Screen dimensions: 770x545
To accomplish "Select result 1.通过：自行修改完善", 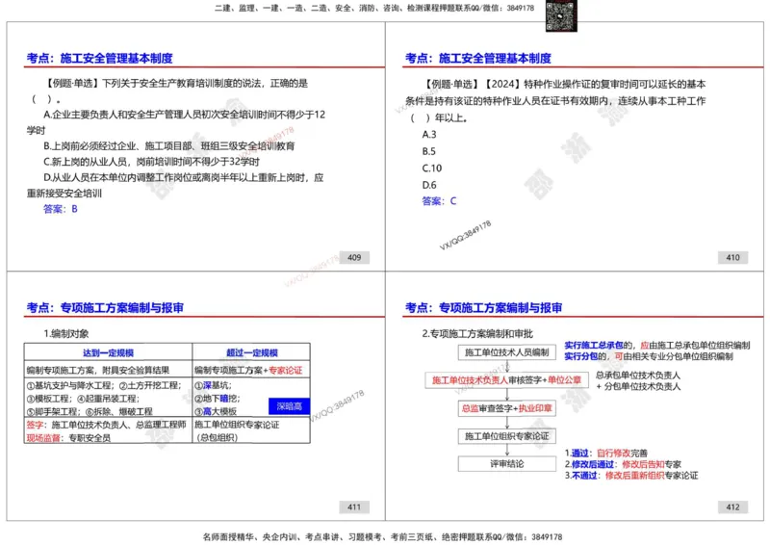I will point(606,454).
